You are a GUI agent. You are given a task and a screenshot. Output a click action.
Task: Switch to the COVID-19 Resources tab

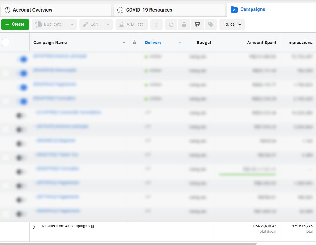(x=169, y=10)
